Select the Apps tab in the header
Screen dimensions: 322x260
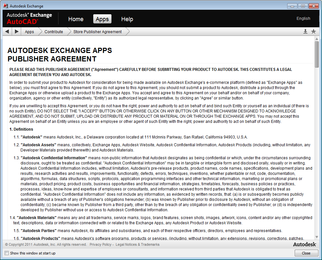point(102,19)
